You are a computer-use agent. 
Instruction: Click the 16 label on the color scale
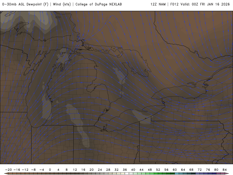point(83,170)
